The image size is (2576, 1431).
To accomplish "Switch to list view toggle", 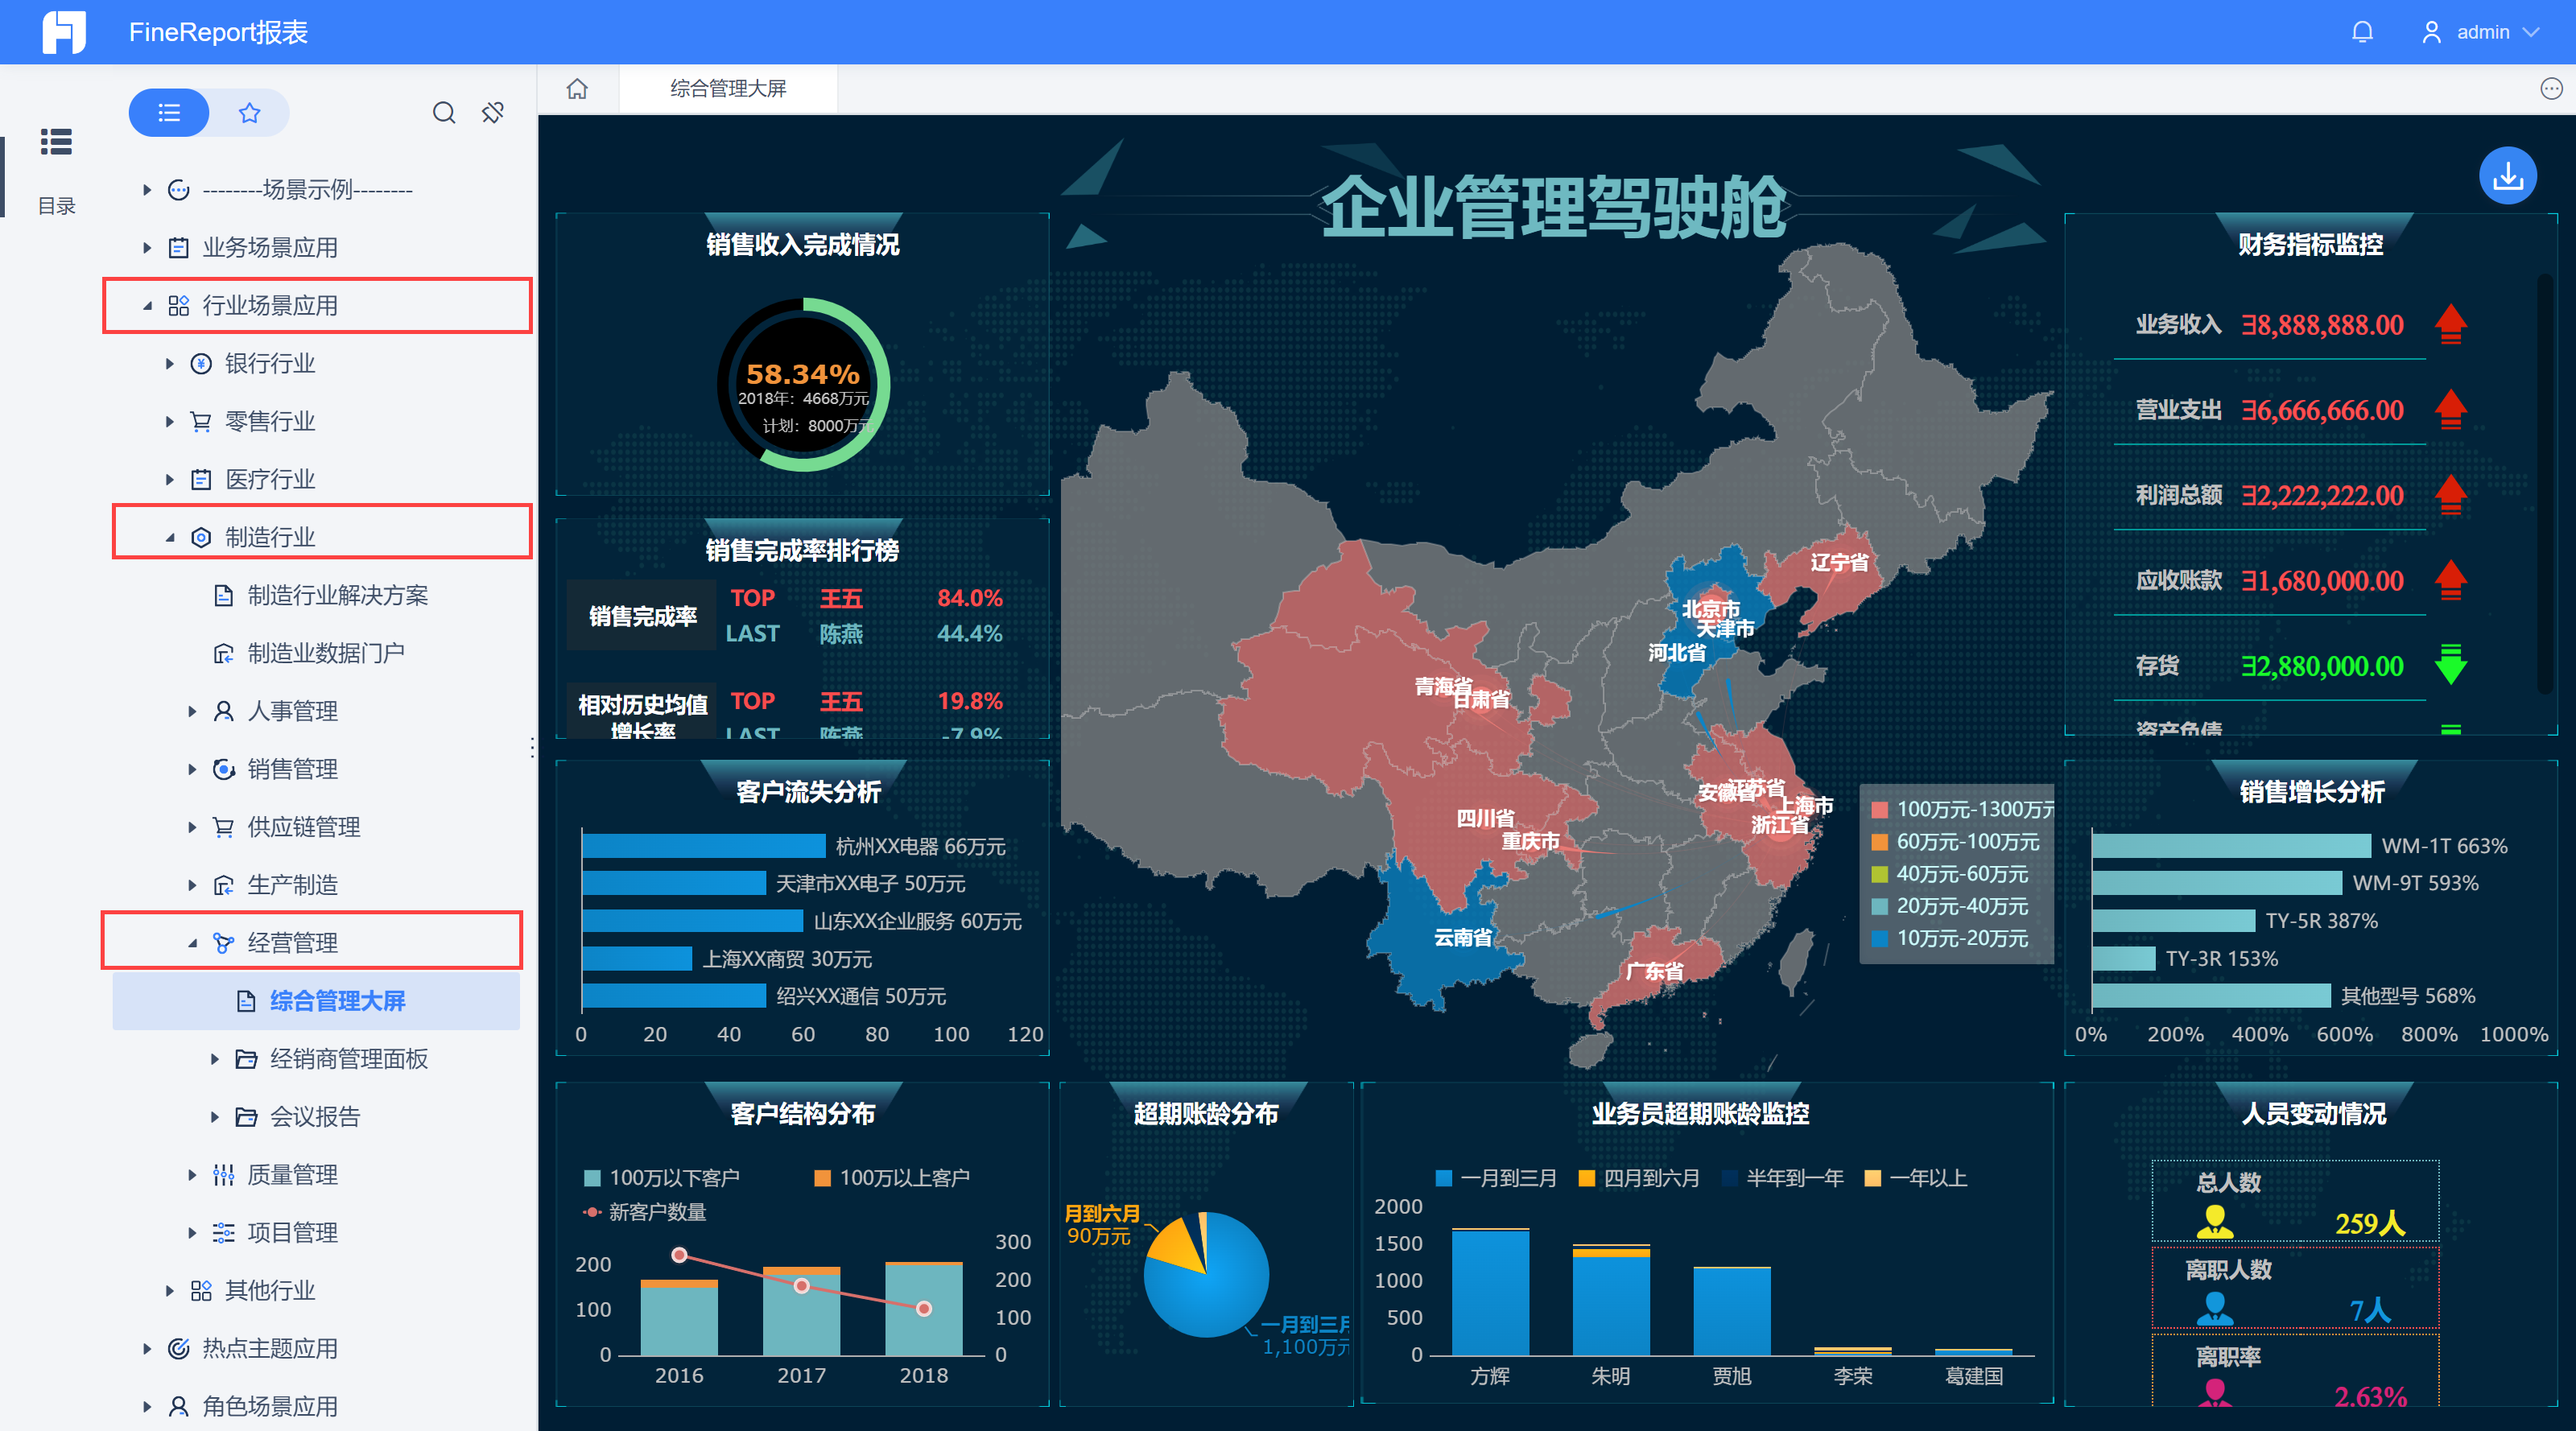I will [x=169, y=113].
